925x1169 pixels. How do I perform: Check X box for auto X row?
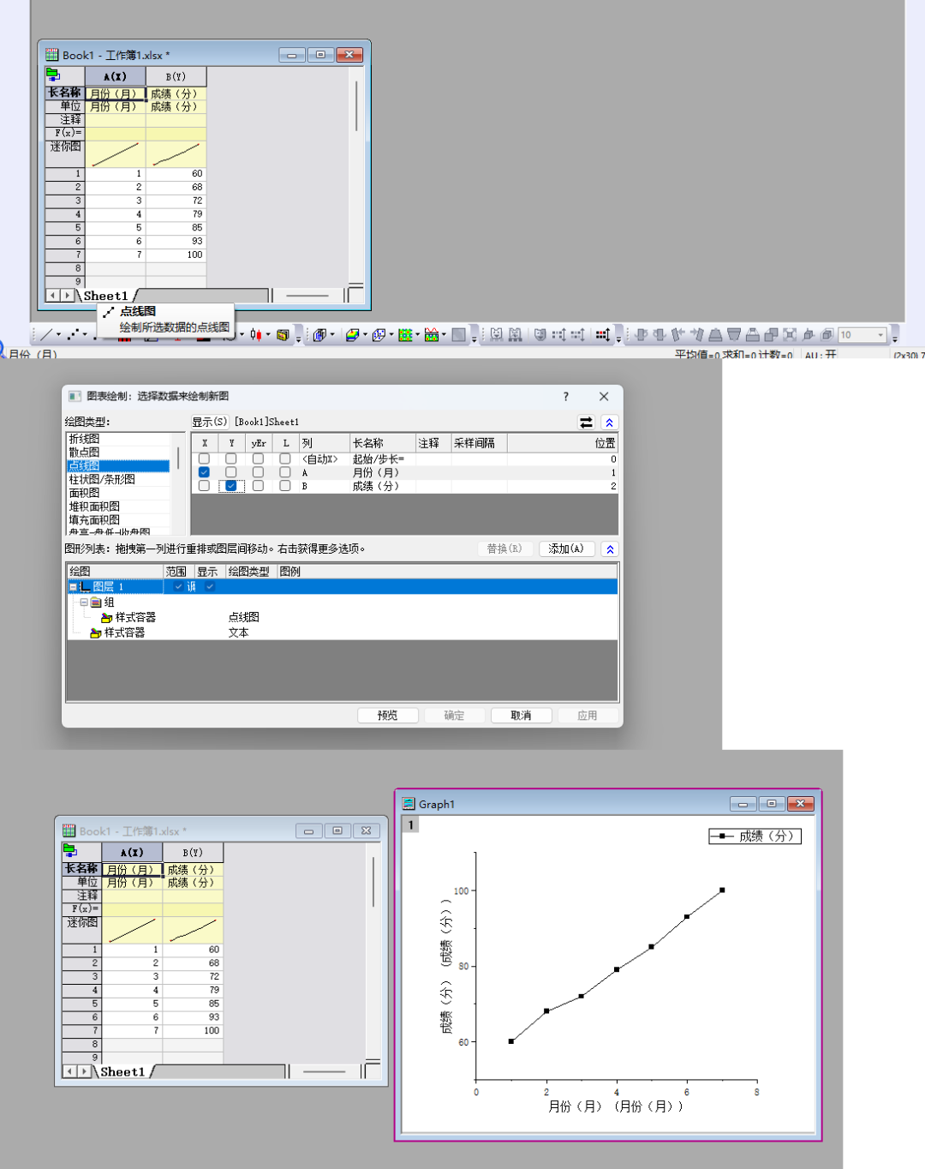click(204, 459)
